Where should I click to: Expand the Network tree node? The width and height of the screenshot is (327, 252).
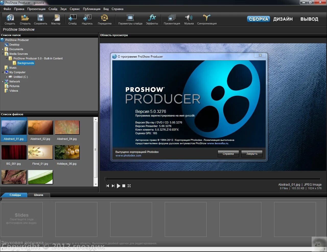tap(3, 81)
